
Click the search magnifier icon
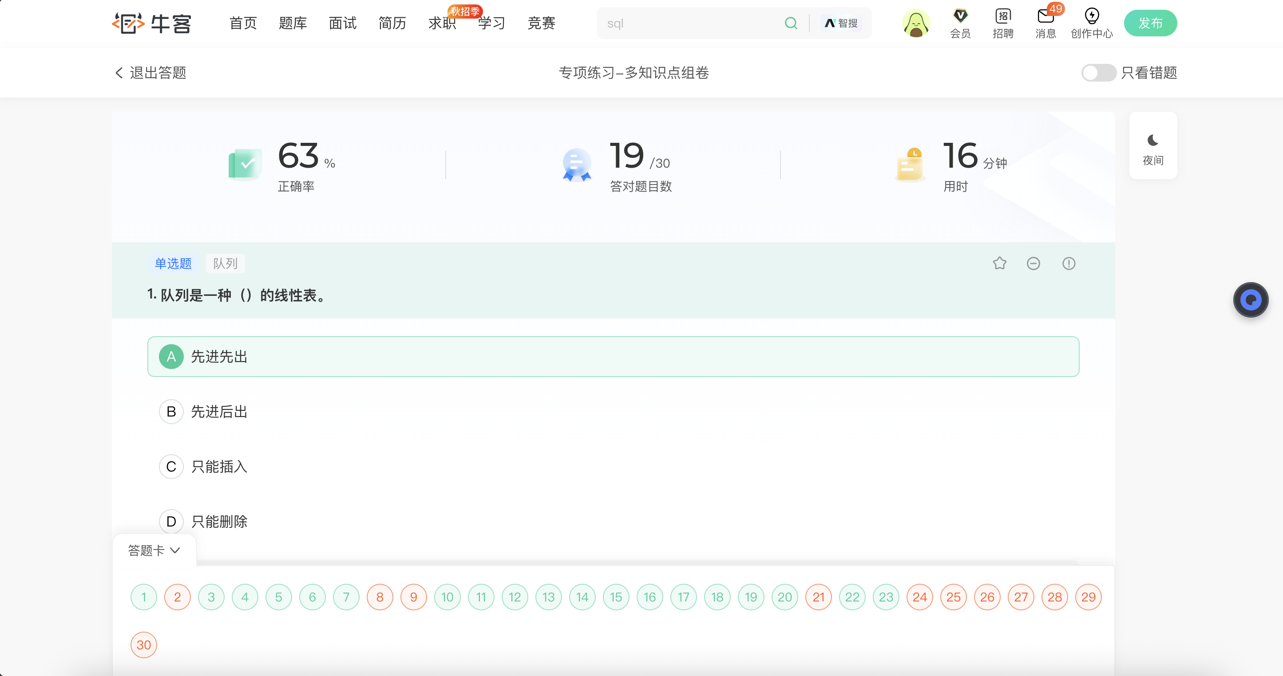click(790, 24)
